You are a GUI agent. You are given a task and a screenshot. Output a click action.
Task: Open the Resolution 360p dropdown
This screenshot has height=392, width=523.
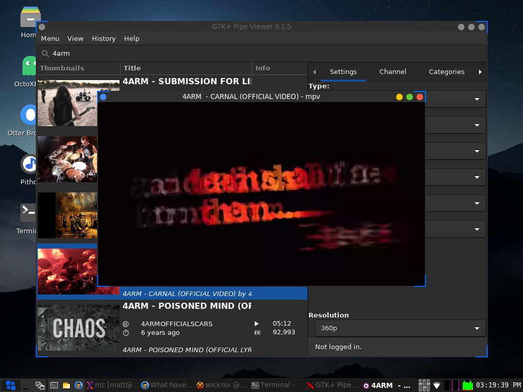[400, 328]
